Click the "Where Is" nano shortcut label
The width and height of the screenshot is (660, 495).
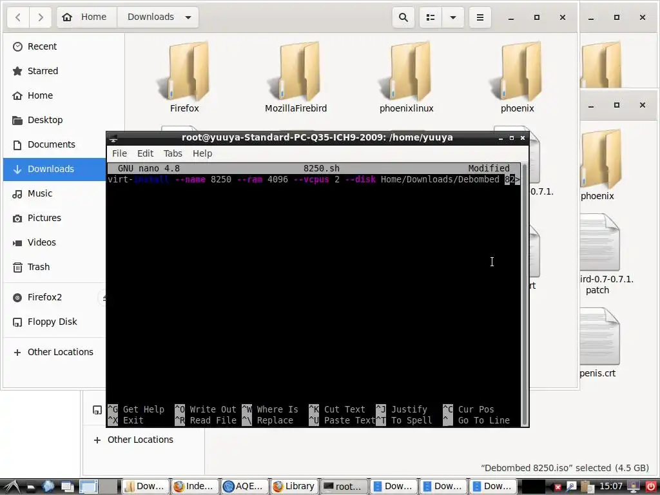click(x=277, y=409)
